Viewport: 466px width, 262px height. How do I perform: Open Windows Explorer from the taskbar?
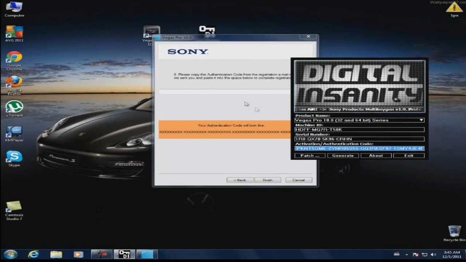[56, 254]
